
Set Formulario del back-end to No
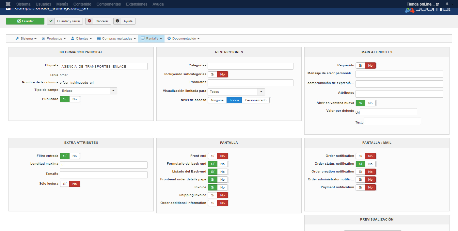click(222, 164)
